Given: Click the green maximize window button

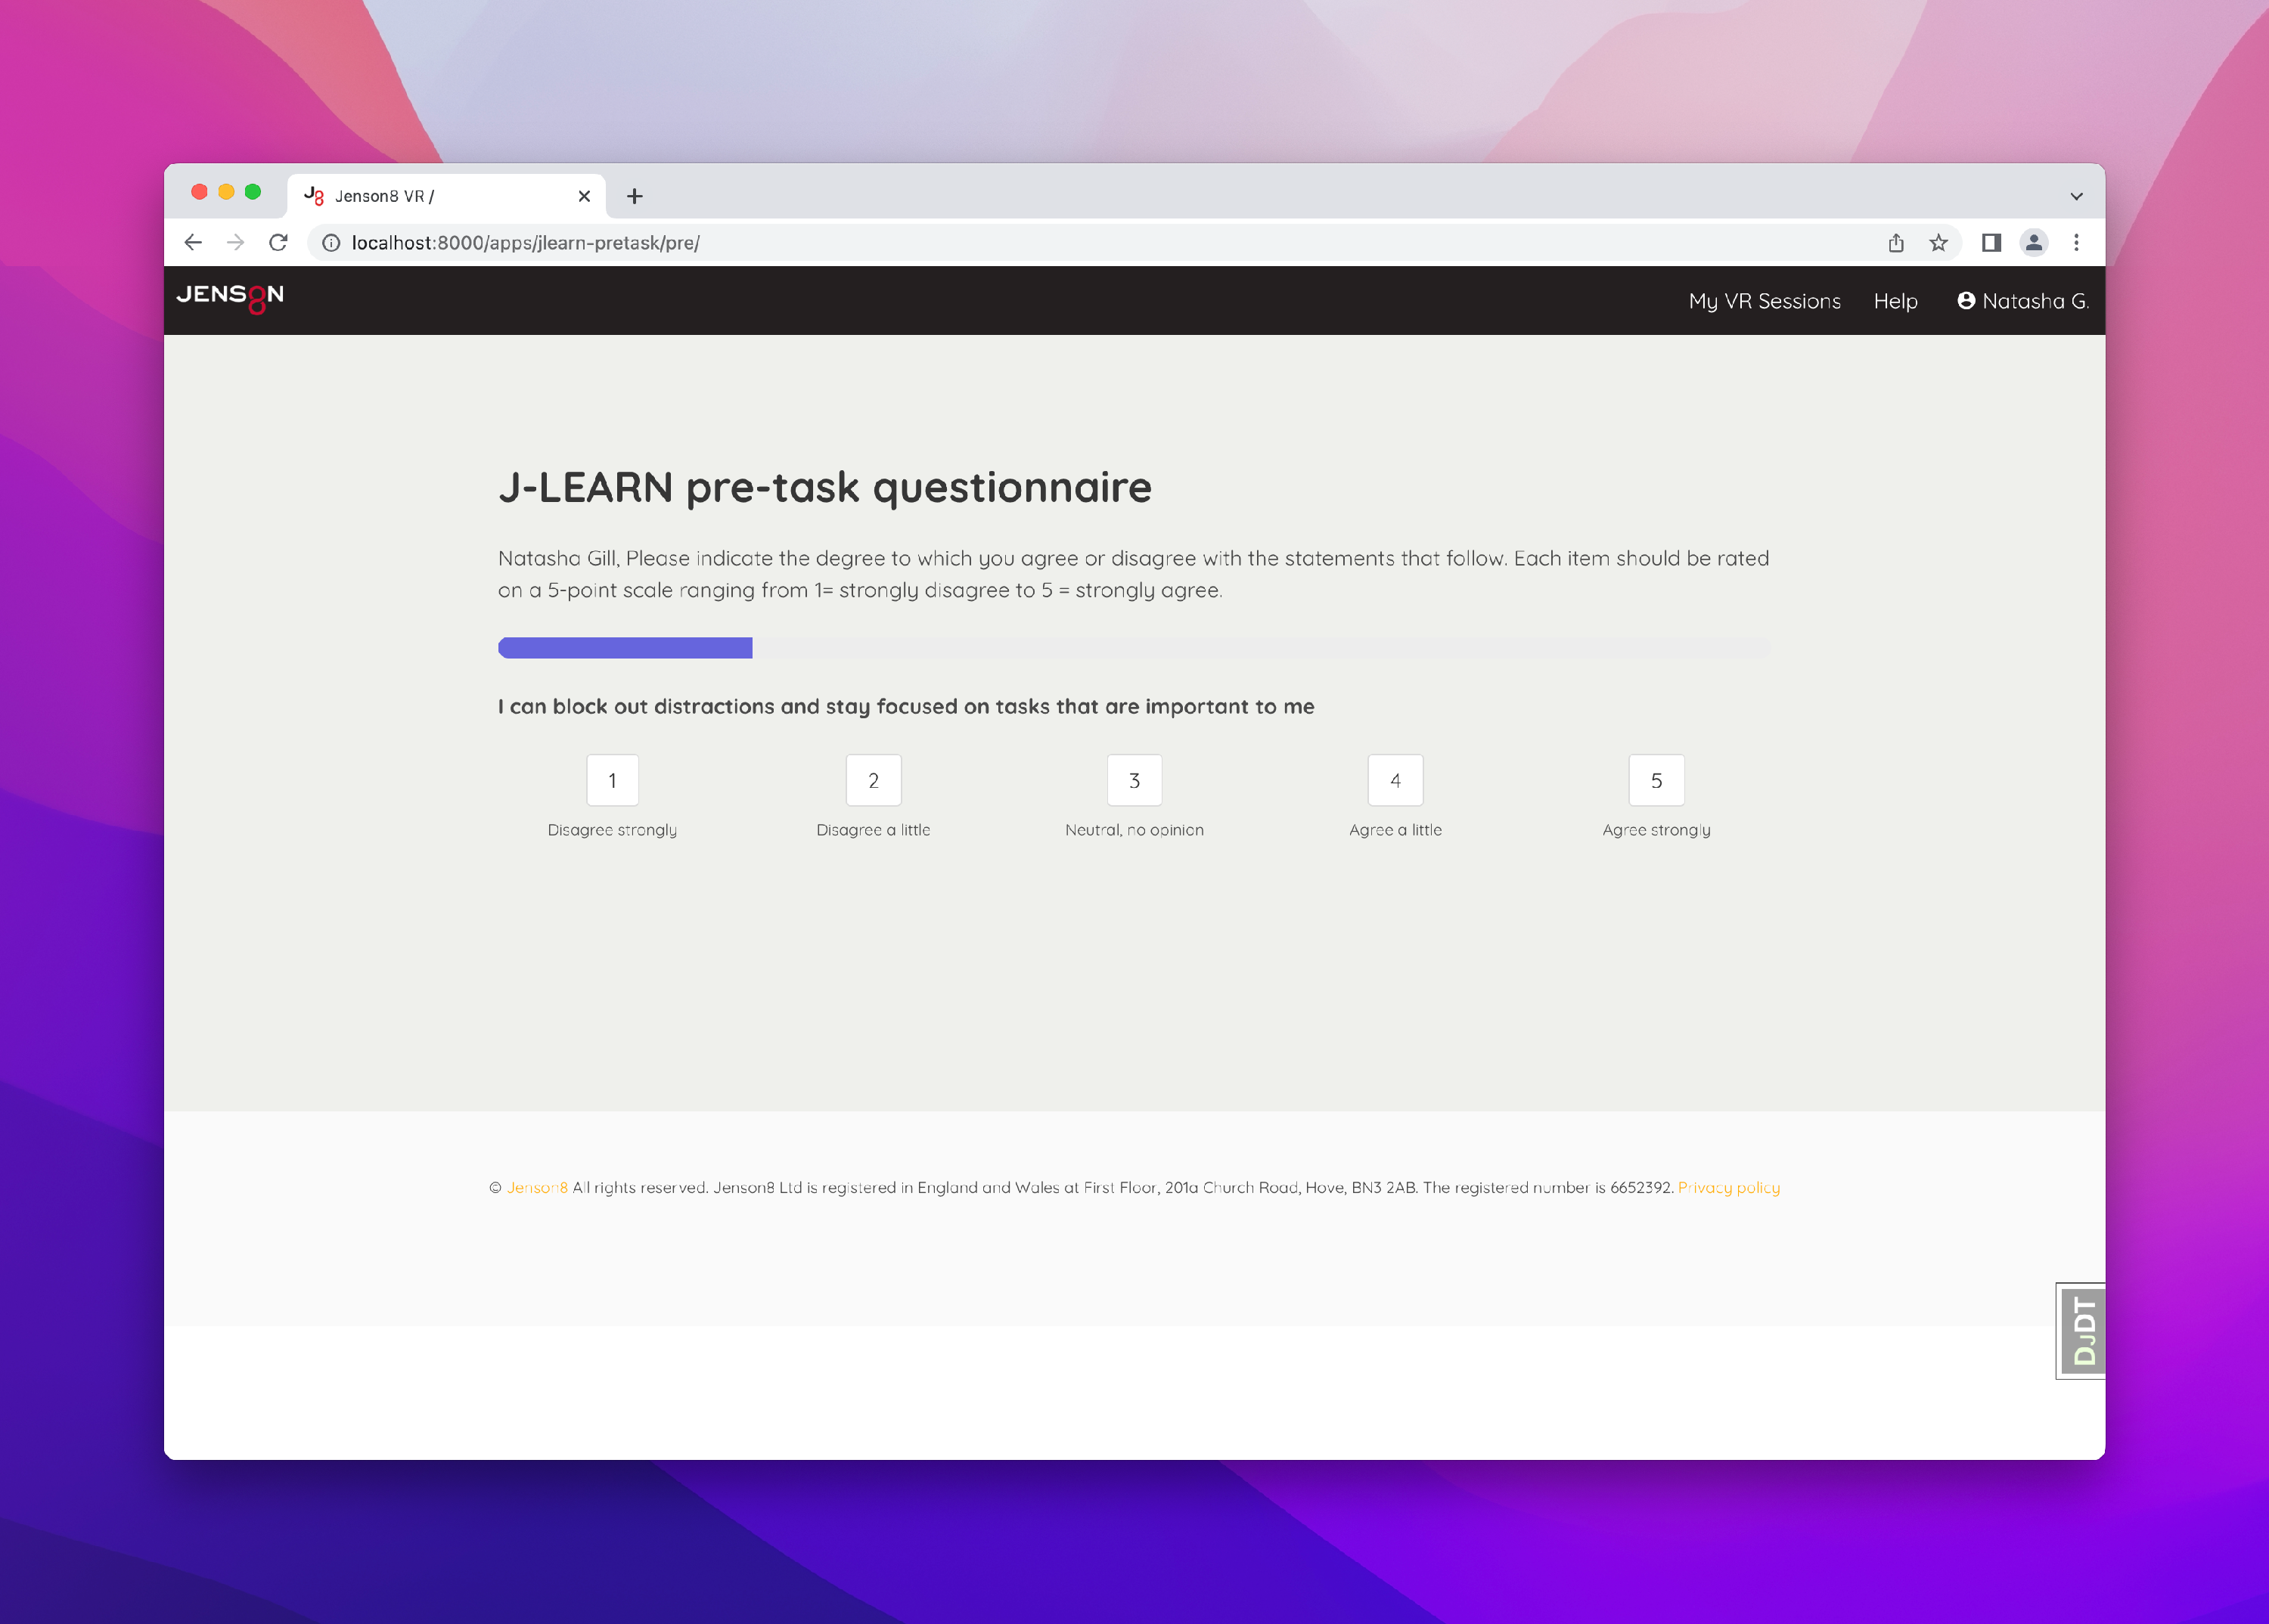Looking at the screenshot, I should click(x=253, y=192).
